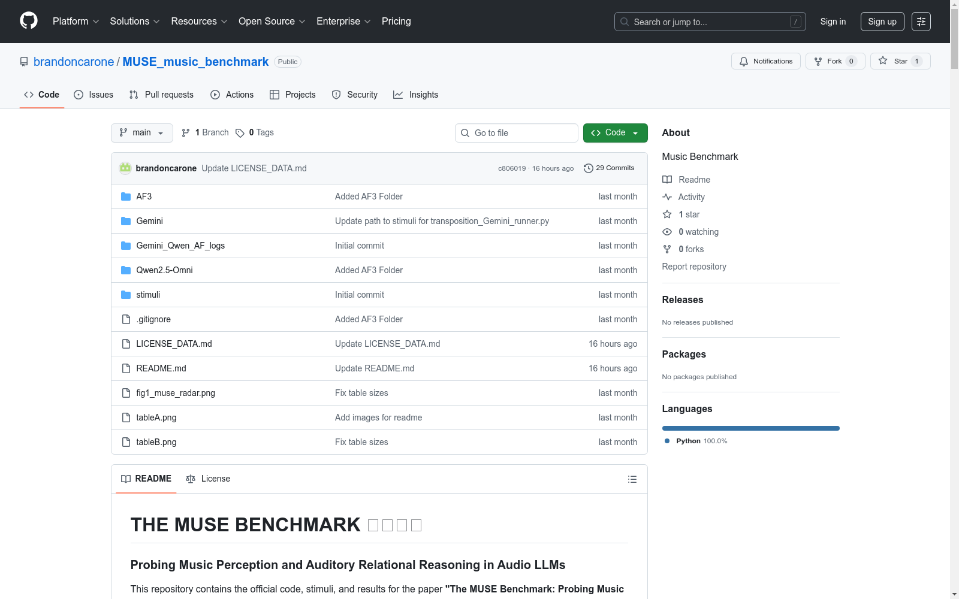Click the Python language bar
This screenshot has height=599, width=959.
point(751,428)
